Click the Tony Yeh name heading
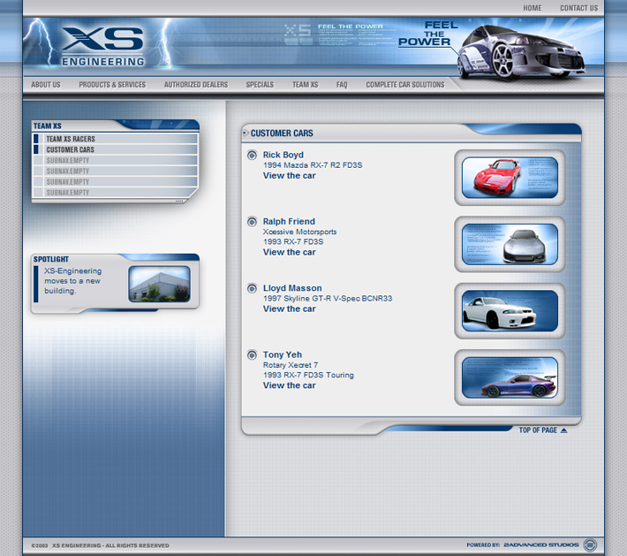Image resolution: width=627 pixels, height=556 pixels. coord(283,354)
